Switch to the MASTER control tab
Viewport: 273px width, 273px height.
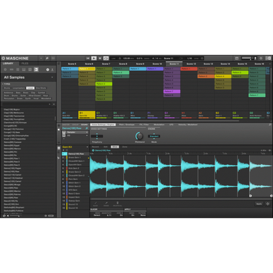pyautogui.click(x=66, y=125)
